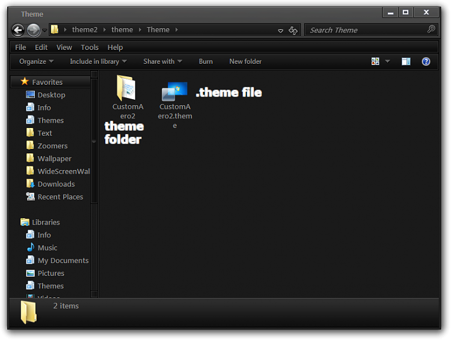
Task: Click the Pictures label under Libraries
Action: [x=51, y=273]
